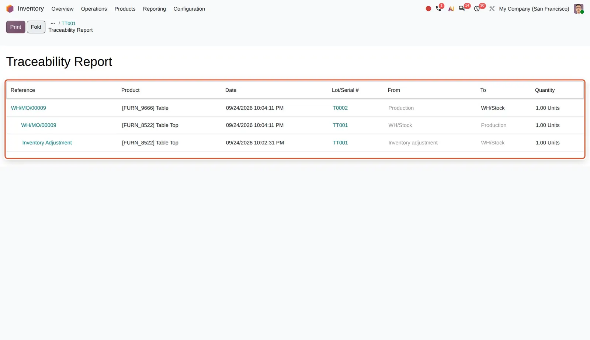Click WH/Stock destination in T0002 row

(x=493, y=108)
